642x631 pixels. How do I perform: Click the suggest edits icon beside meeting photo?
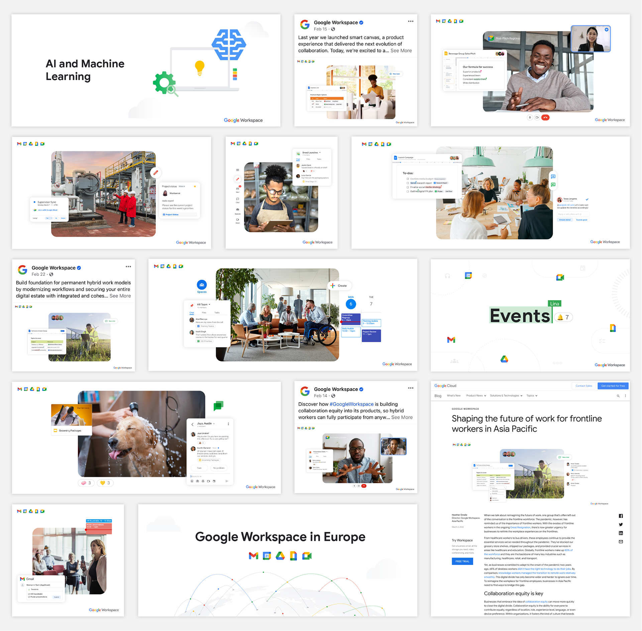click(x=553, y=184)
